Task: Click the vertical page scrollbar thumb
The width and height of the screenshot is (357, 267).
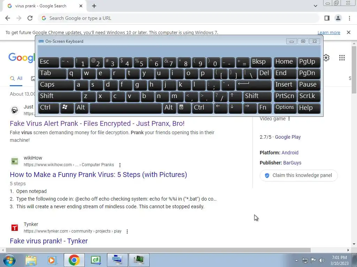Action: tap(354, 70)
